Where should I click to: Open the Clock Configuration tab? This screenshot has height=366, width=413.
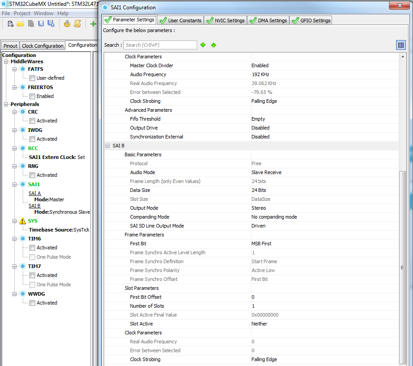(x=42, y=46)
